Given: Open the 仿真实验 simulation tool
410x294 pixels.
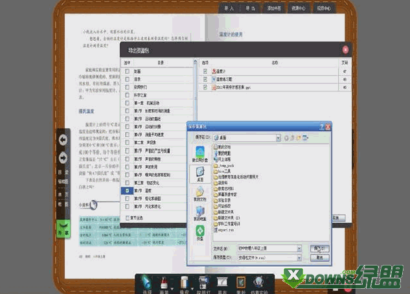Looking at the screenshot, I should click(x=259, y=285).
